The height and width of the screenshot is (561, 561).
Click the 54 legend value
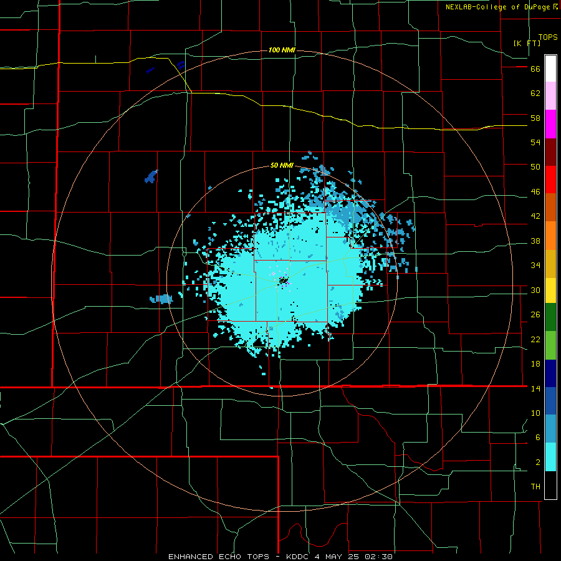pyautogui.click(x=535, y=142)
